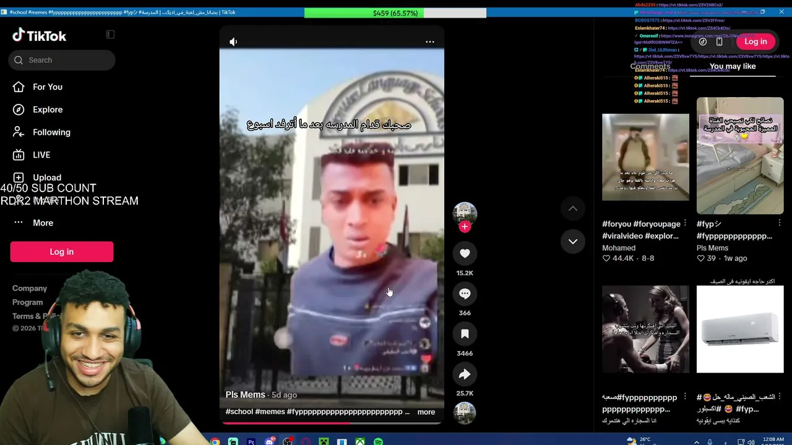Screen dimensions: 792x445
Task: Open options for the Mohamed #foryou video
Action: (685, 223)
